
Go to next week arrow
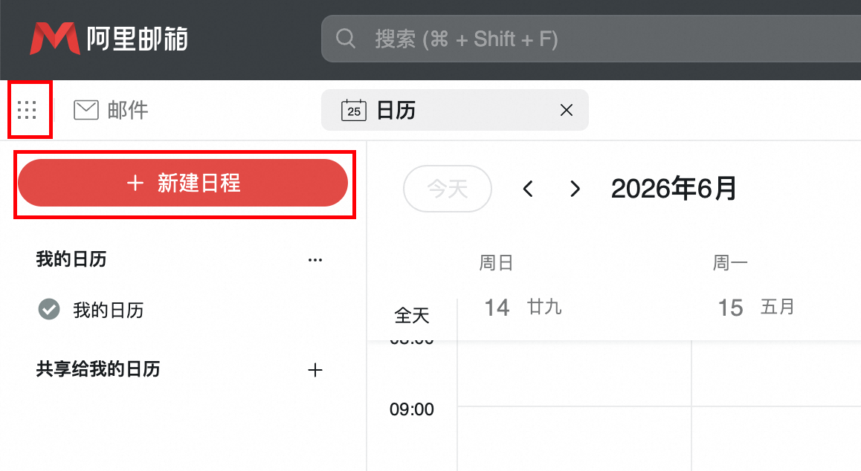click(574, 189)
